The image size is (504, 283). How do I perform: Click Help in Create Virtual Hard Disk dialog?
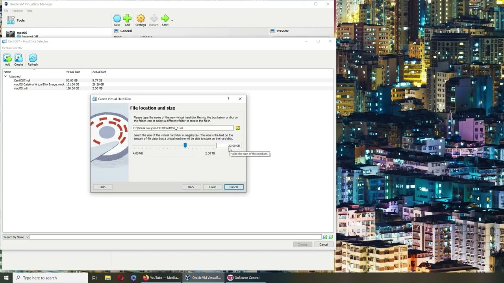[102, 187]
